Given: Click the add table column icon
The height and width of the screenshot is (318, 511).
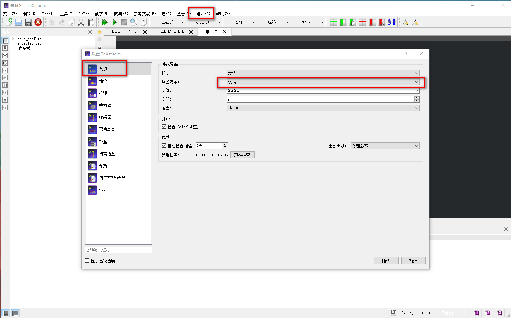Looking at the screenshot, I should click(x=343, y=22).
